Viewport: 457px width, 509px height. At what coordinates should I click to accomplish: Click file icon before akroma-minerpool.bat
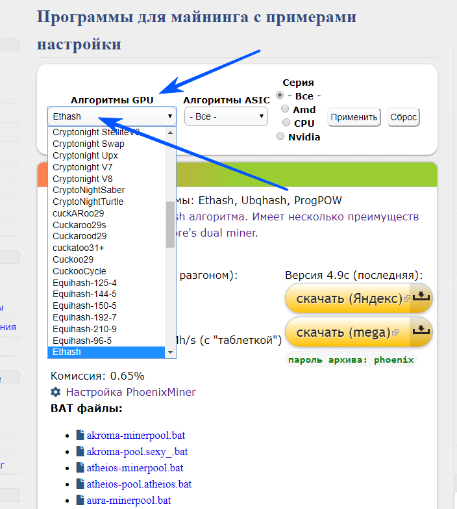pos(80,435)
